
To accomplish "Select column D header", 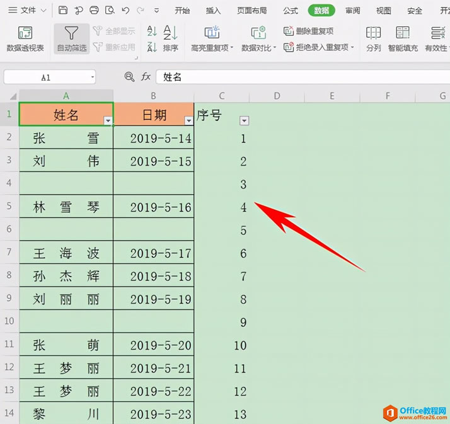I will click(277, 96).
